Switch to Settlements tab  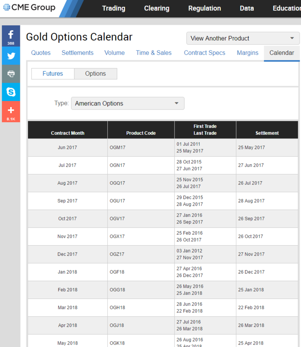[77, 53]
